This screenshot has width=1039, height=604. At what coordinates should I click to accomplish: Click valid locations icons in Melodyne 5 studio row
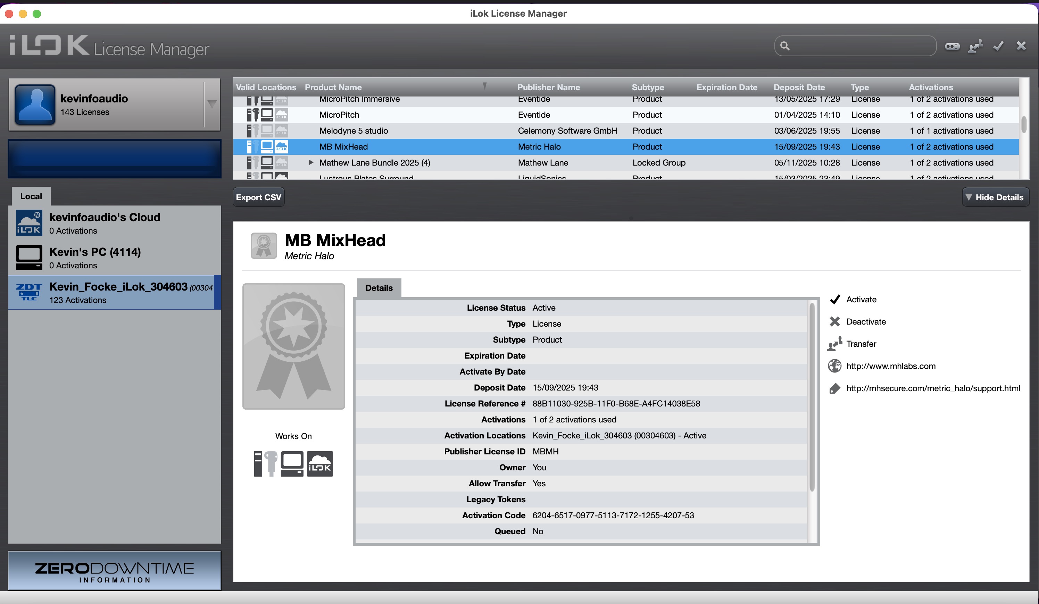coord(267,131)
